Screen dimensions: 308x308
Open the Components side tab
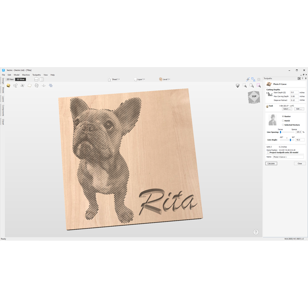pos(3,110)
